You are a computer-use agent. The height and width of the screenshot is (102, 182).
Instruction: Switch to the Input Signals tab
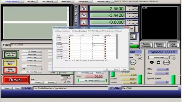83,31
